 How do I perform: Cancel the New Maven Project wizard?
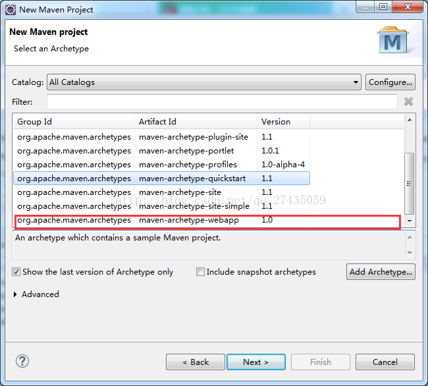point(385,362)
